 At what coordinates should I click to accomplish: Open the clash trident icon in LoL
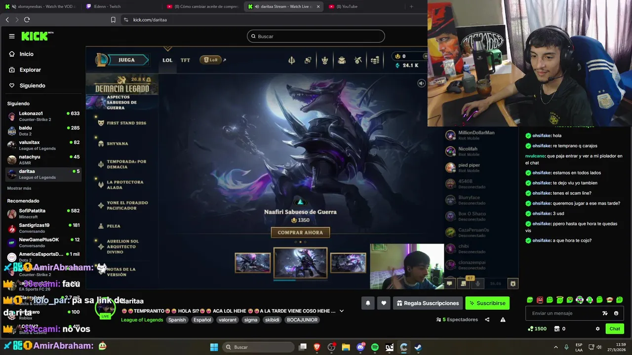click(292, 60)
